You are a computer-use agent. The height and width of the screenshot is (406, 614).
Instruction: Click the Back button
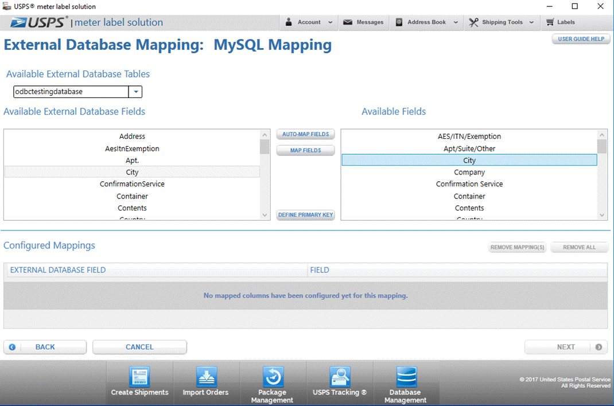(45, 347)
